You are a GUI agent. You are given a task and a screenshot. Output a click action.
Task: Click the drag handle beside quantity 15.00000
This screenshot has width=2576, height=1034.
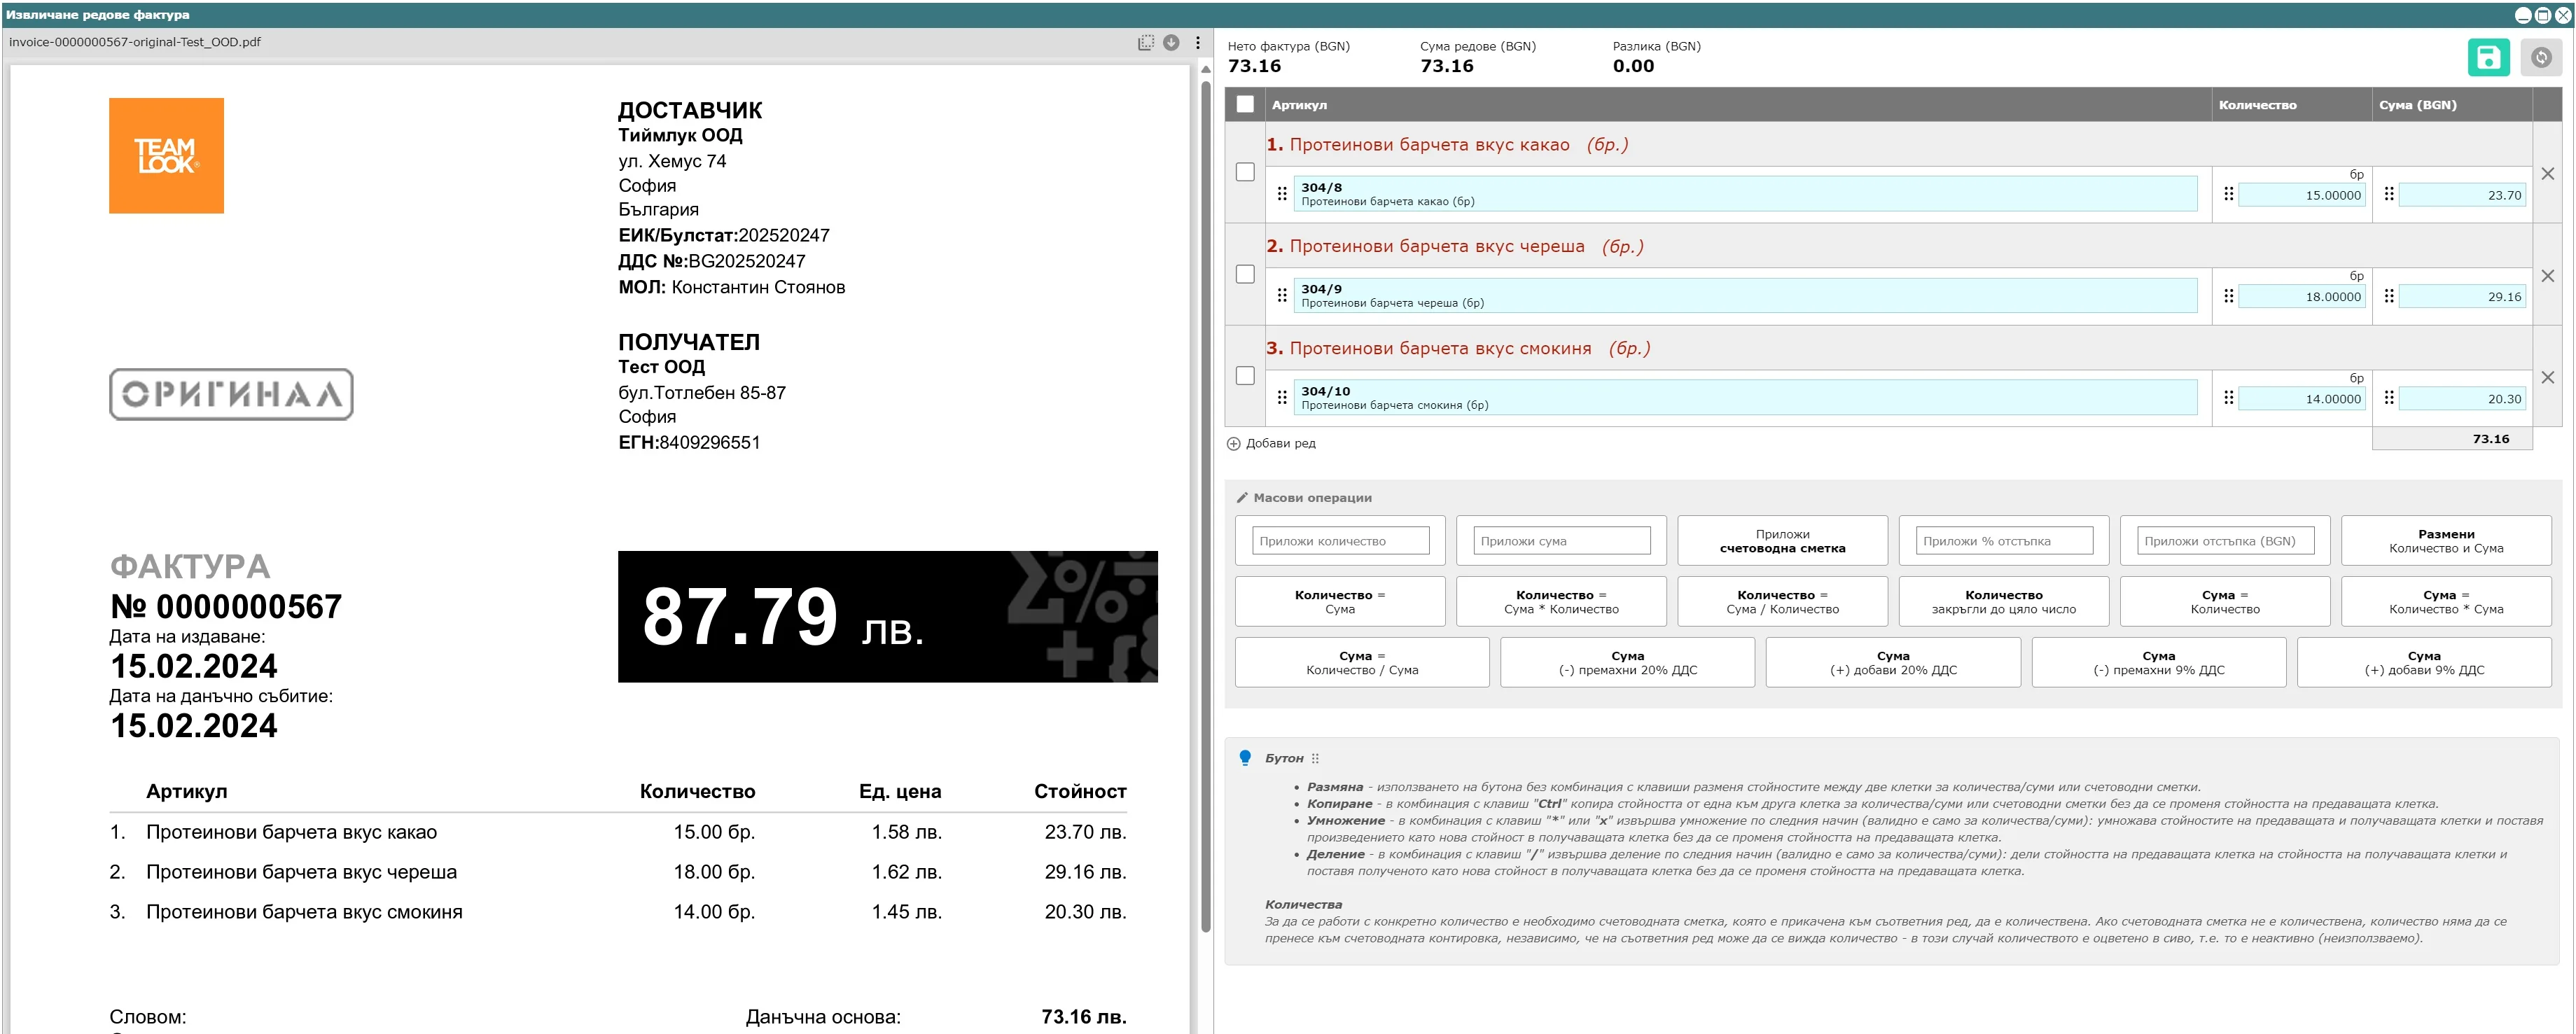click(2228, 194)
